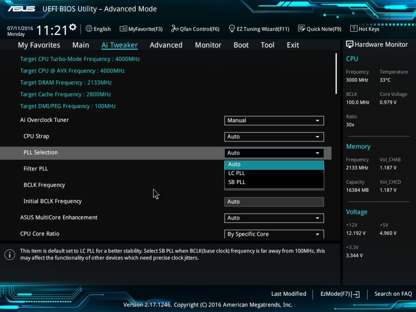This screenshot has height=312, width=416.
Task: Click the 16384 MB capacity value
Action: tap(357, 190)
